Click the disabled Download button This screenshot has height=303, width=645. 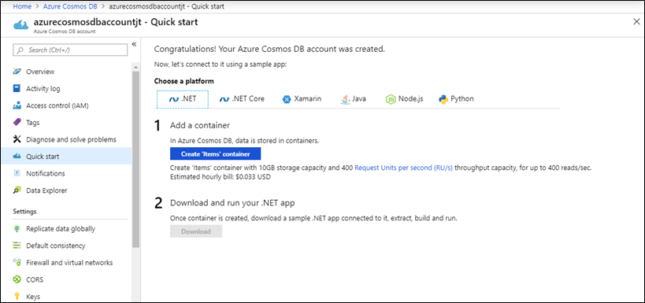click(196, 231)
